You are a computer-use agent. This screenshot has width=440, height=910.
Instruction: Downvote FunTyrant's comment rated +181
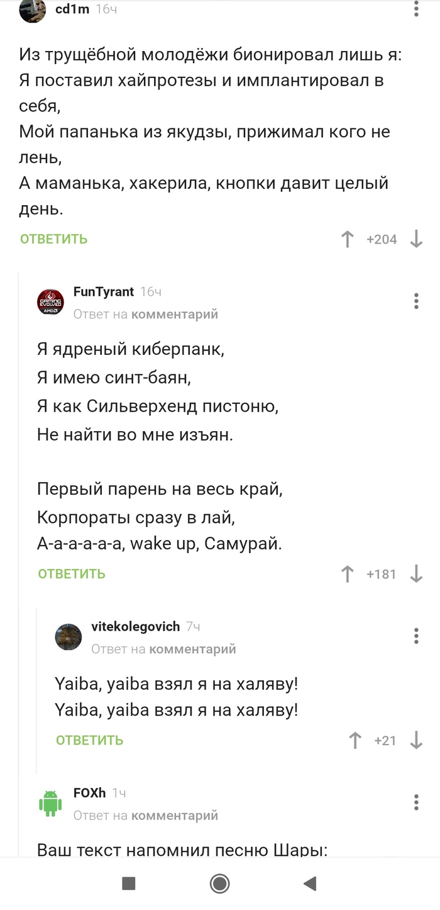(416, 574)
